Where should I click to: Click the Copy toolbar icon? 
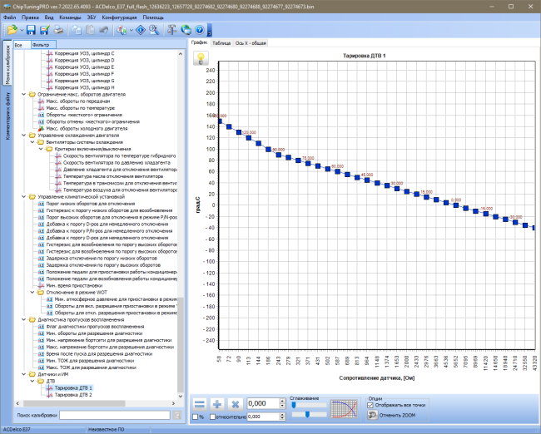(77, 30)
